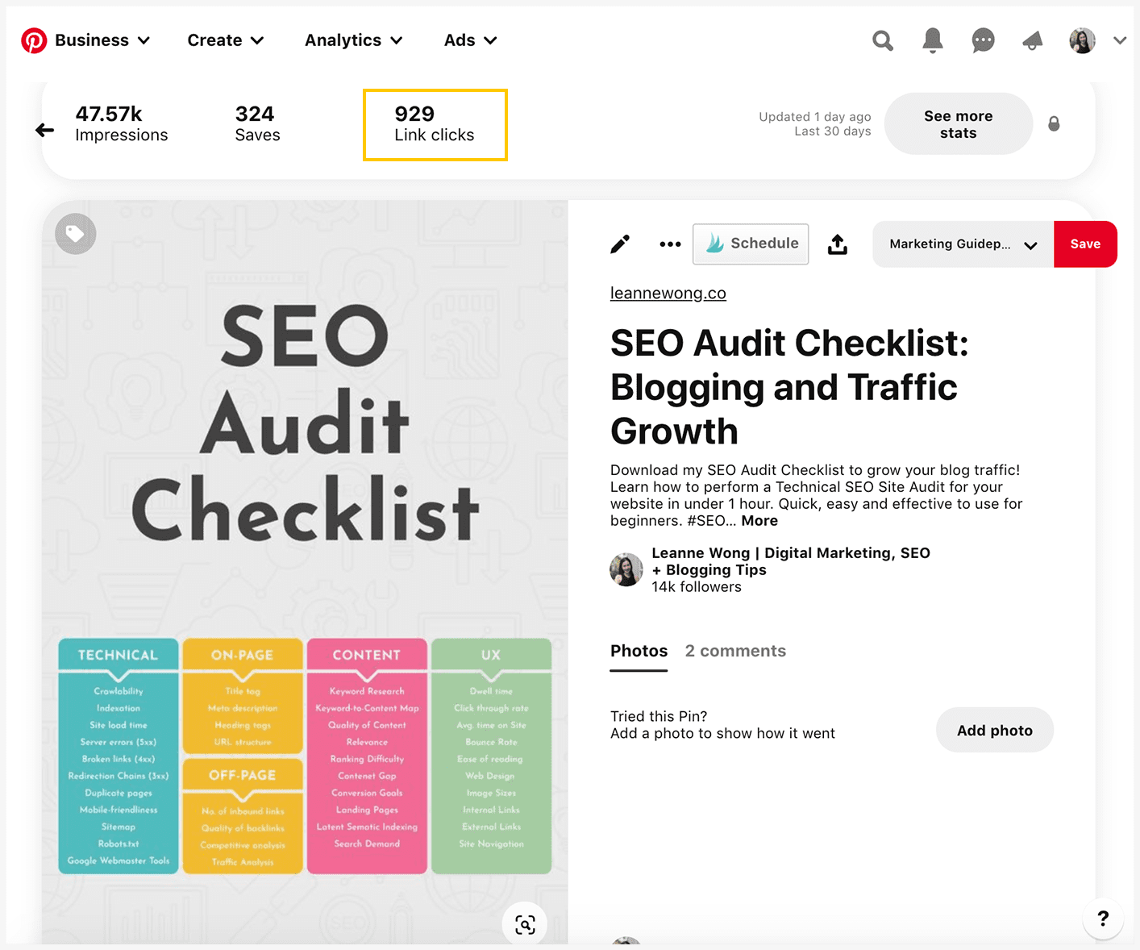This screenshot has height=950, width=1140.
Task: Check your notifications via the bell icon
Action: tap(933, 40)
